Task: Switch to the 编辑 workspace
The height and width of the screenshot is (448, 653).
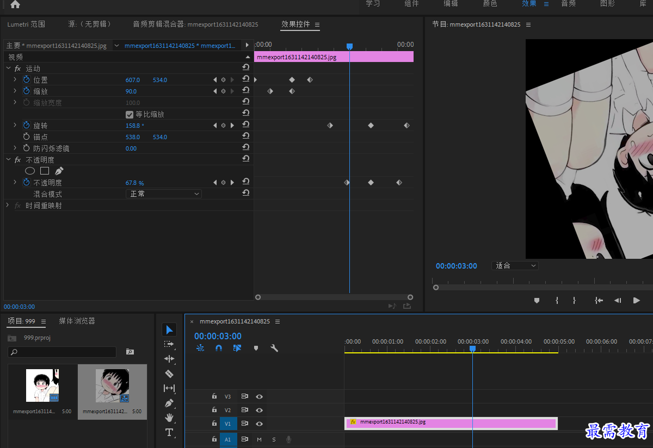Action: coord(451,3)
